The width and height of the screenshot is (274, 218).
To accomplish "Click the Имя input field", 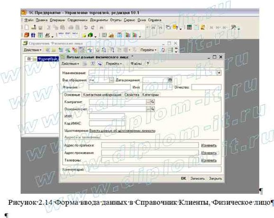I will (x=157, y=87).
